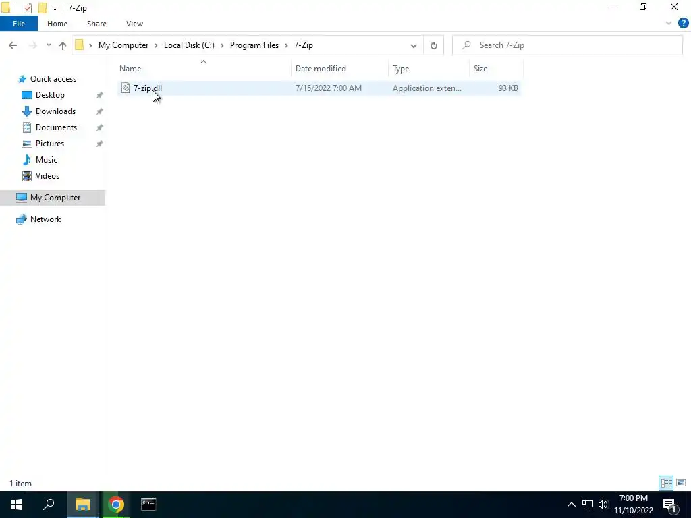This screenshot has width=691, height=518.
Task: Switch to the Home ribbon tab
Action: pyautogui.click(x=57, y=24)
